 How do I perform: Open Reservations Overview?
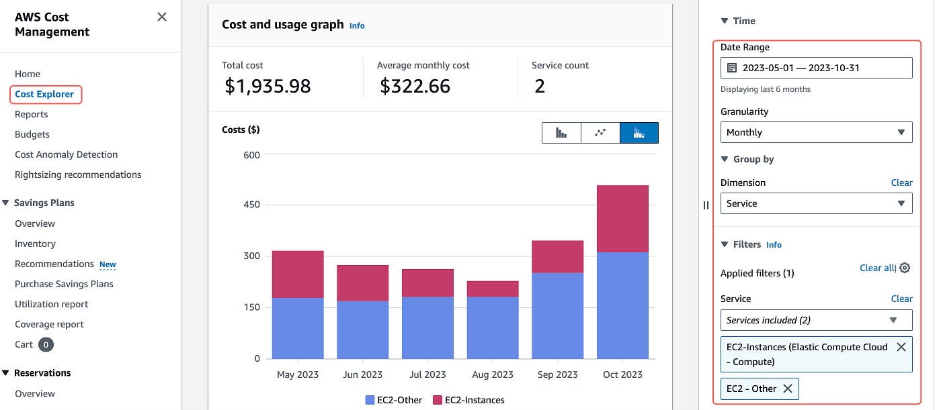(x=35, y=393)
